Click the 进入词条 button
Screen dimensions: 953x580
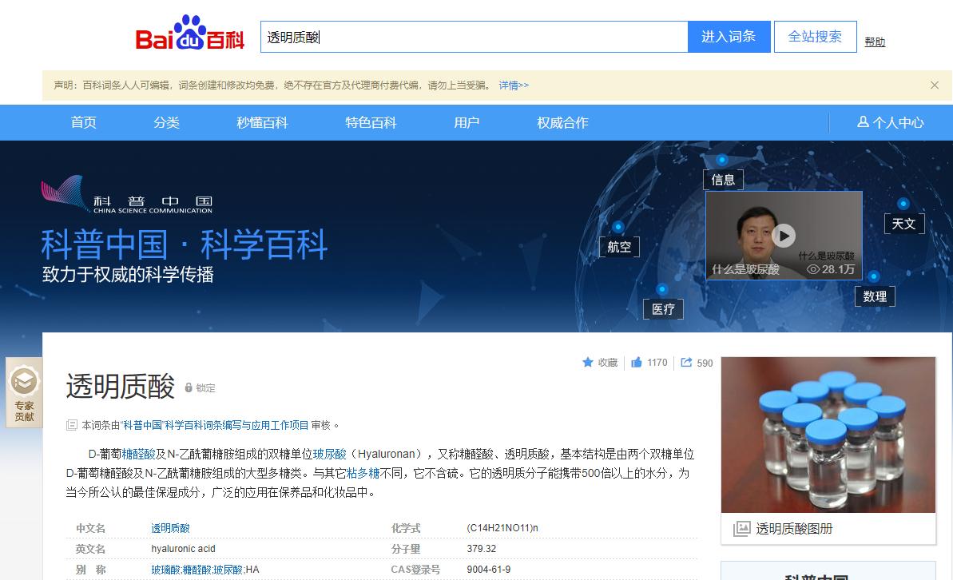coord(728,36)
